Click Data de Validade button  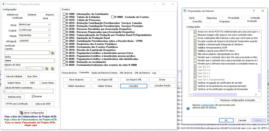click(14, 76)
